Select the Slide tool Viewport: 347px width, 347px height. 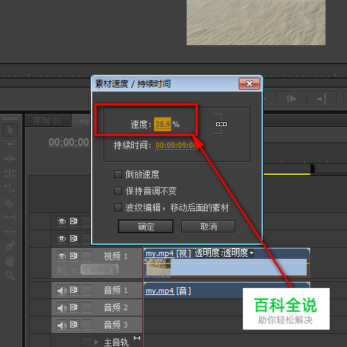10,231
